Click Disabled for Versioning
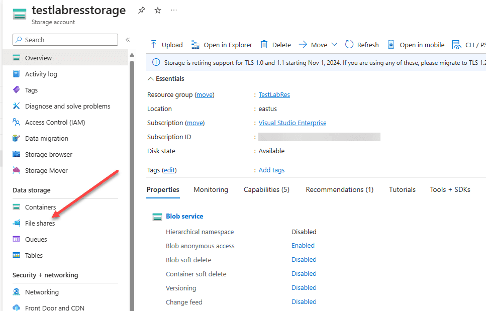486x311 pixels. pyautogui.click(x=304, y=288)
